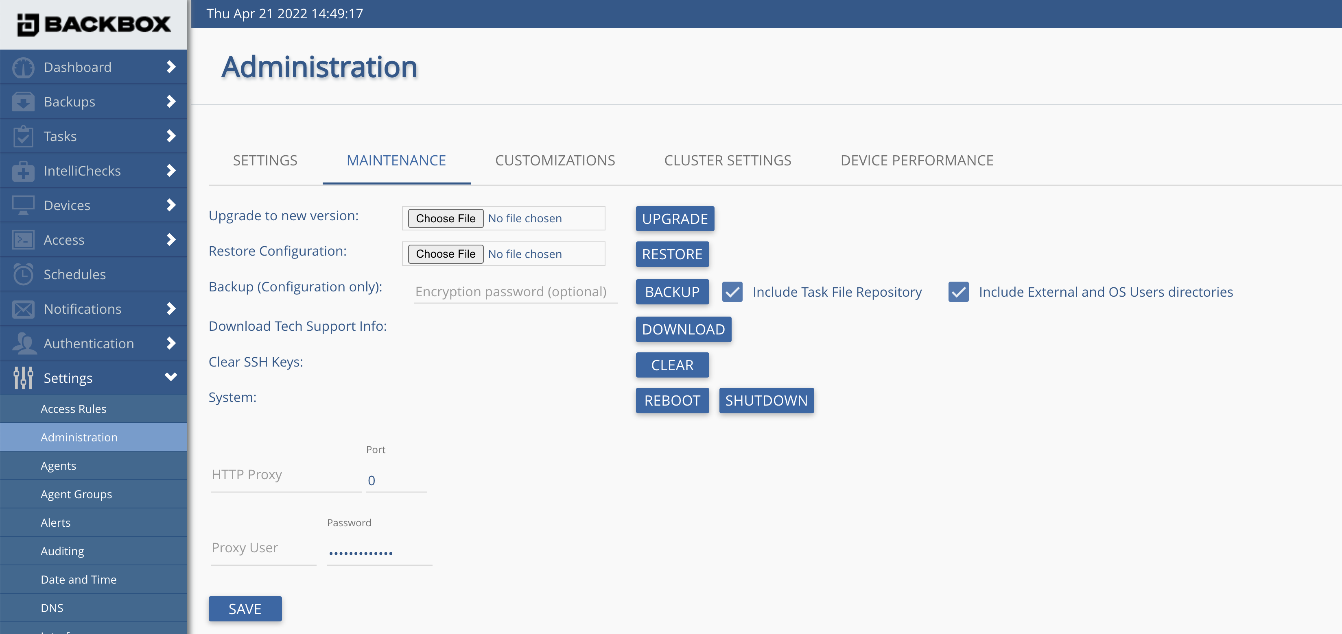Viewport: 1342px width, 634px height.
Task: Click the Notifications envelope icon
Action: point(23,309)
